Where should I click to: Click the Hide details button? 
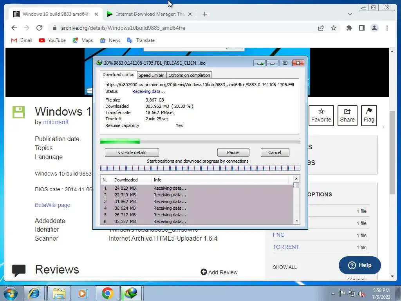(x=132, y=152)
